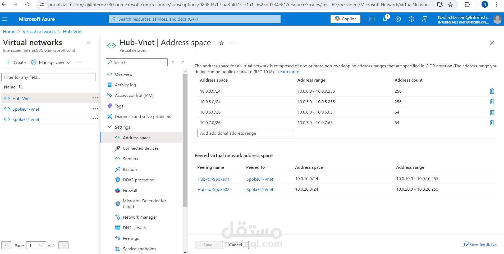504x254 pixels.
Task: Collapse the Virtual networks list panel
Action: 89,43
